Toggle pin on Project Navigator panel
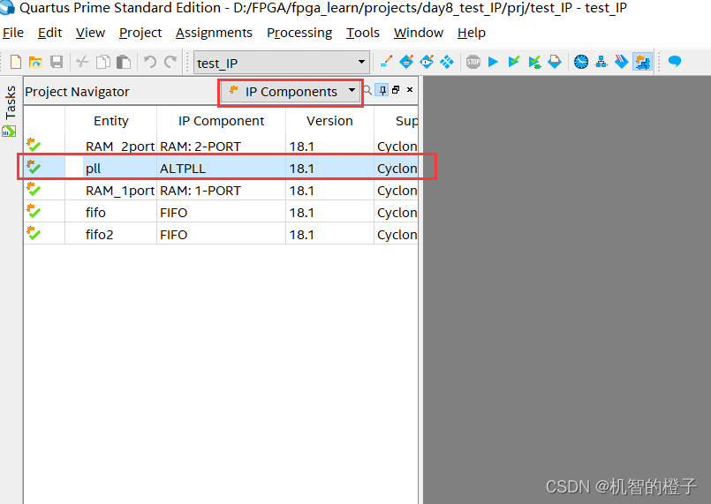The image size is (711, 504). tap(382, 90)
